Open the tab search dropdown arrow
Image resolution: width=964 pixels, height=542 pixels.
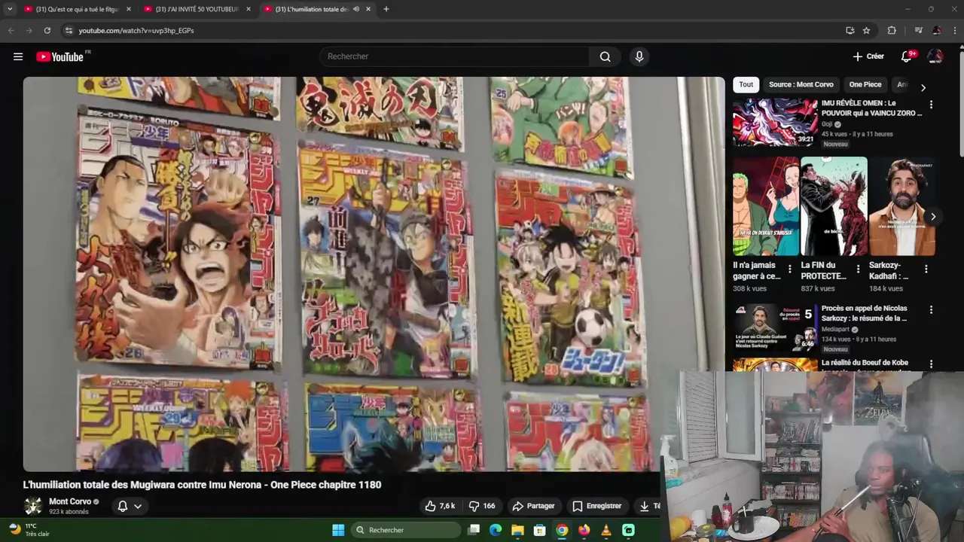coord(10,9)
